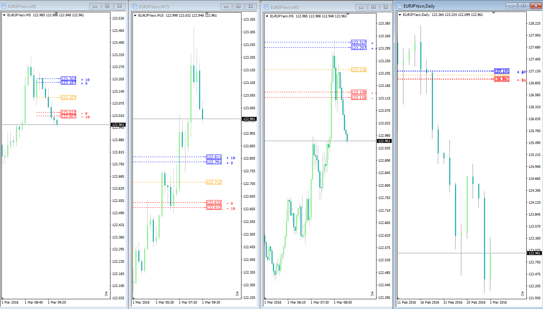
Task: Select the chart shift marker in the right-hand M5 chart
Action: (x=348, y=14)
